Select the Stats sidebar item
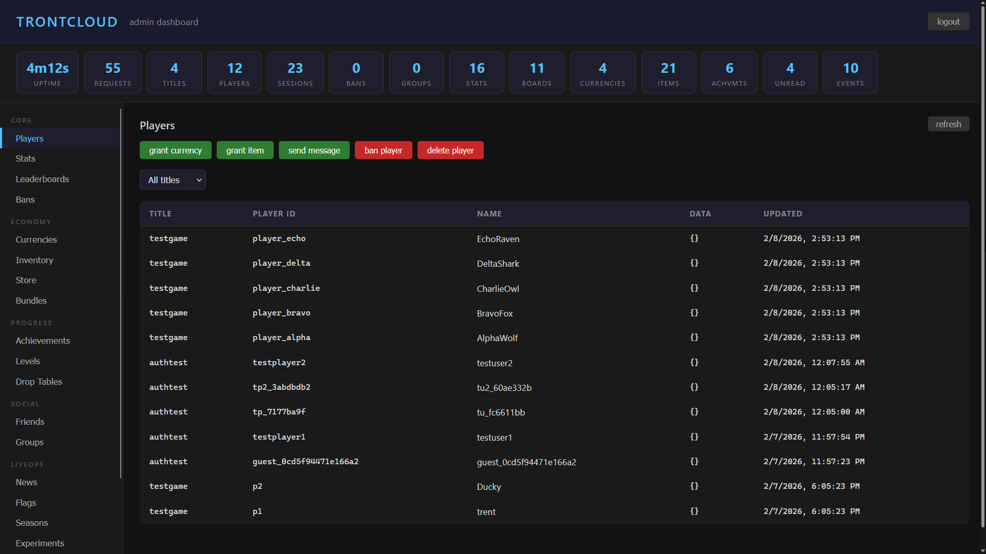Image resolution: width=986 pixels, height=554 pixels. click(x=25, y=158)
